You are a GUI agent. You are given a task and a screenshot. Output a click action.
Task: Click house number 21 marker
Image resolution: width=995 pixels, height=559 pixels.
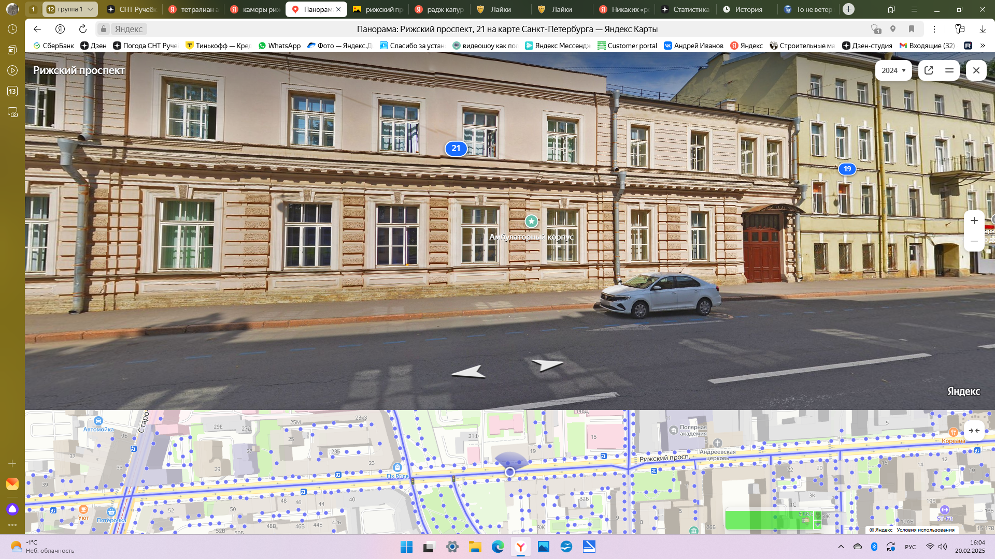[x=456, y=149]
